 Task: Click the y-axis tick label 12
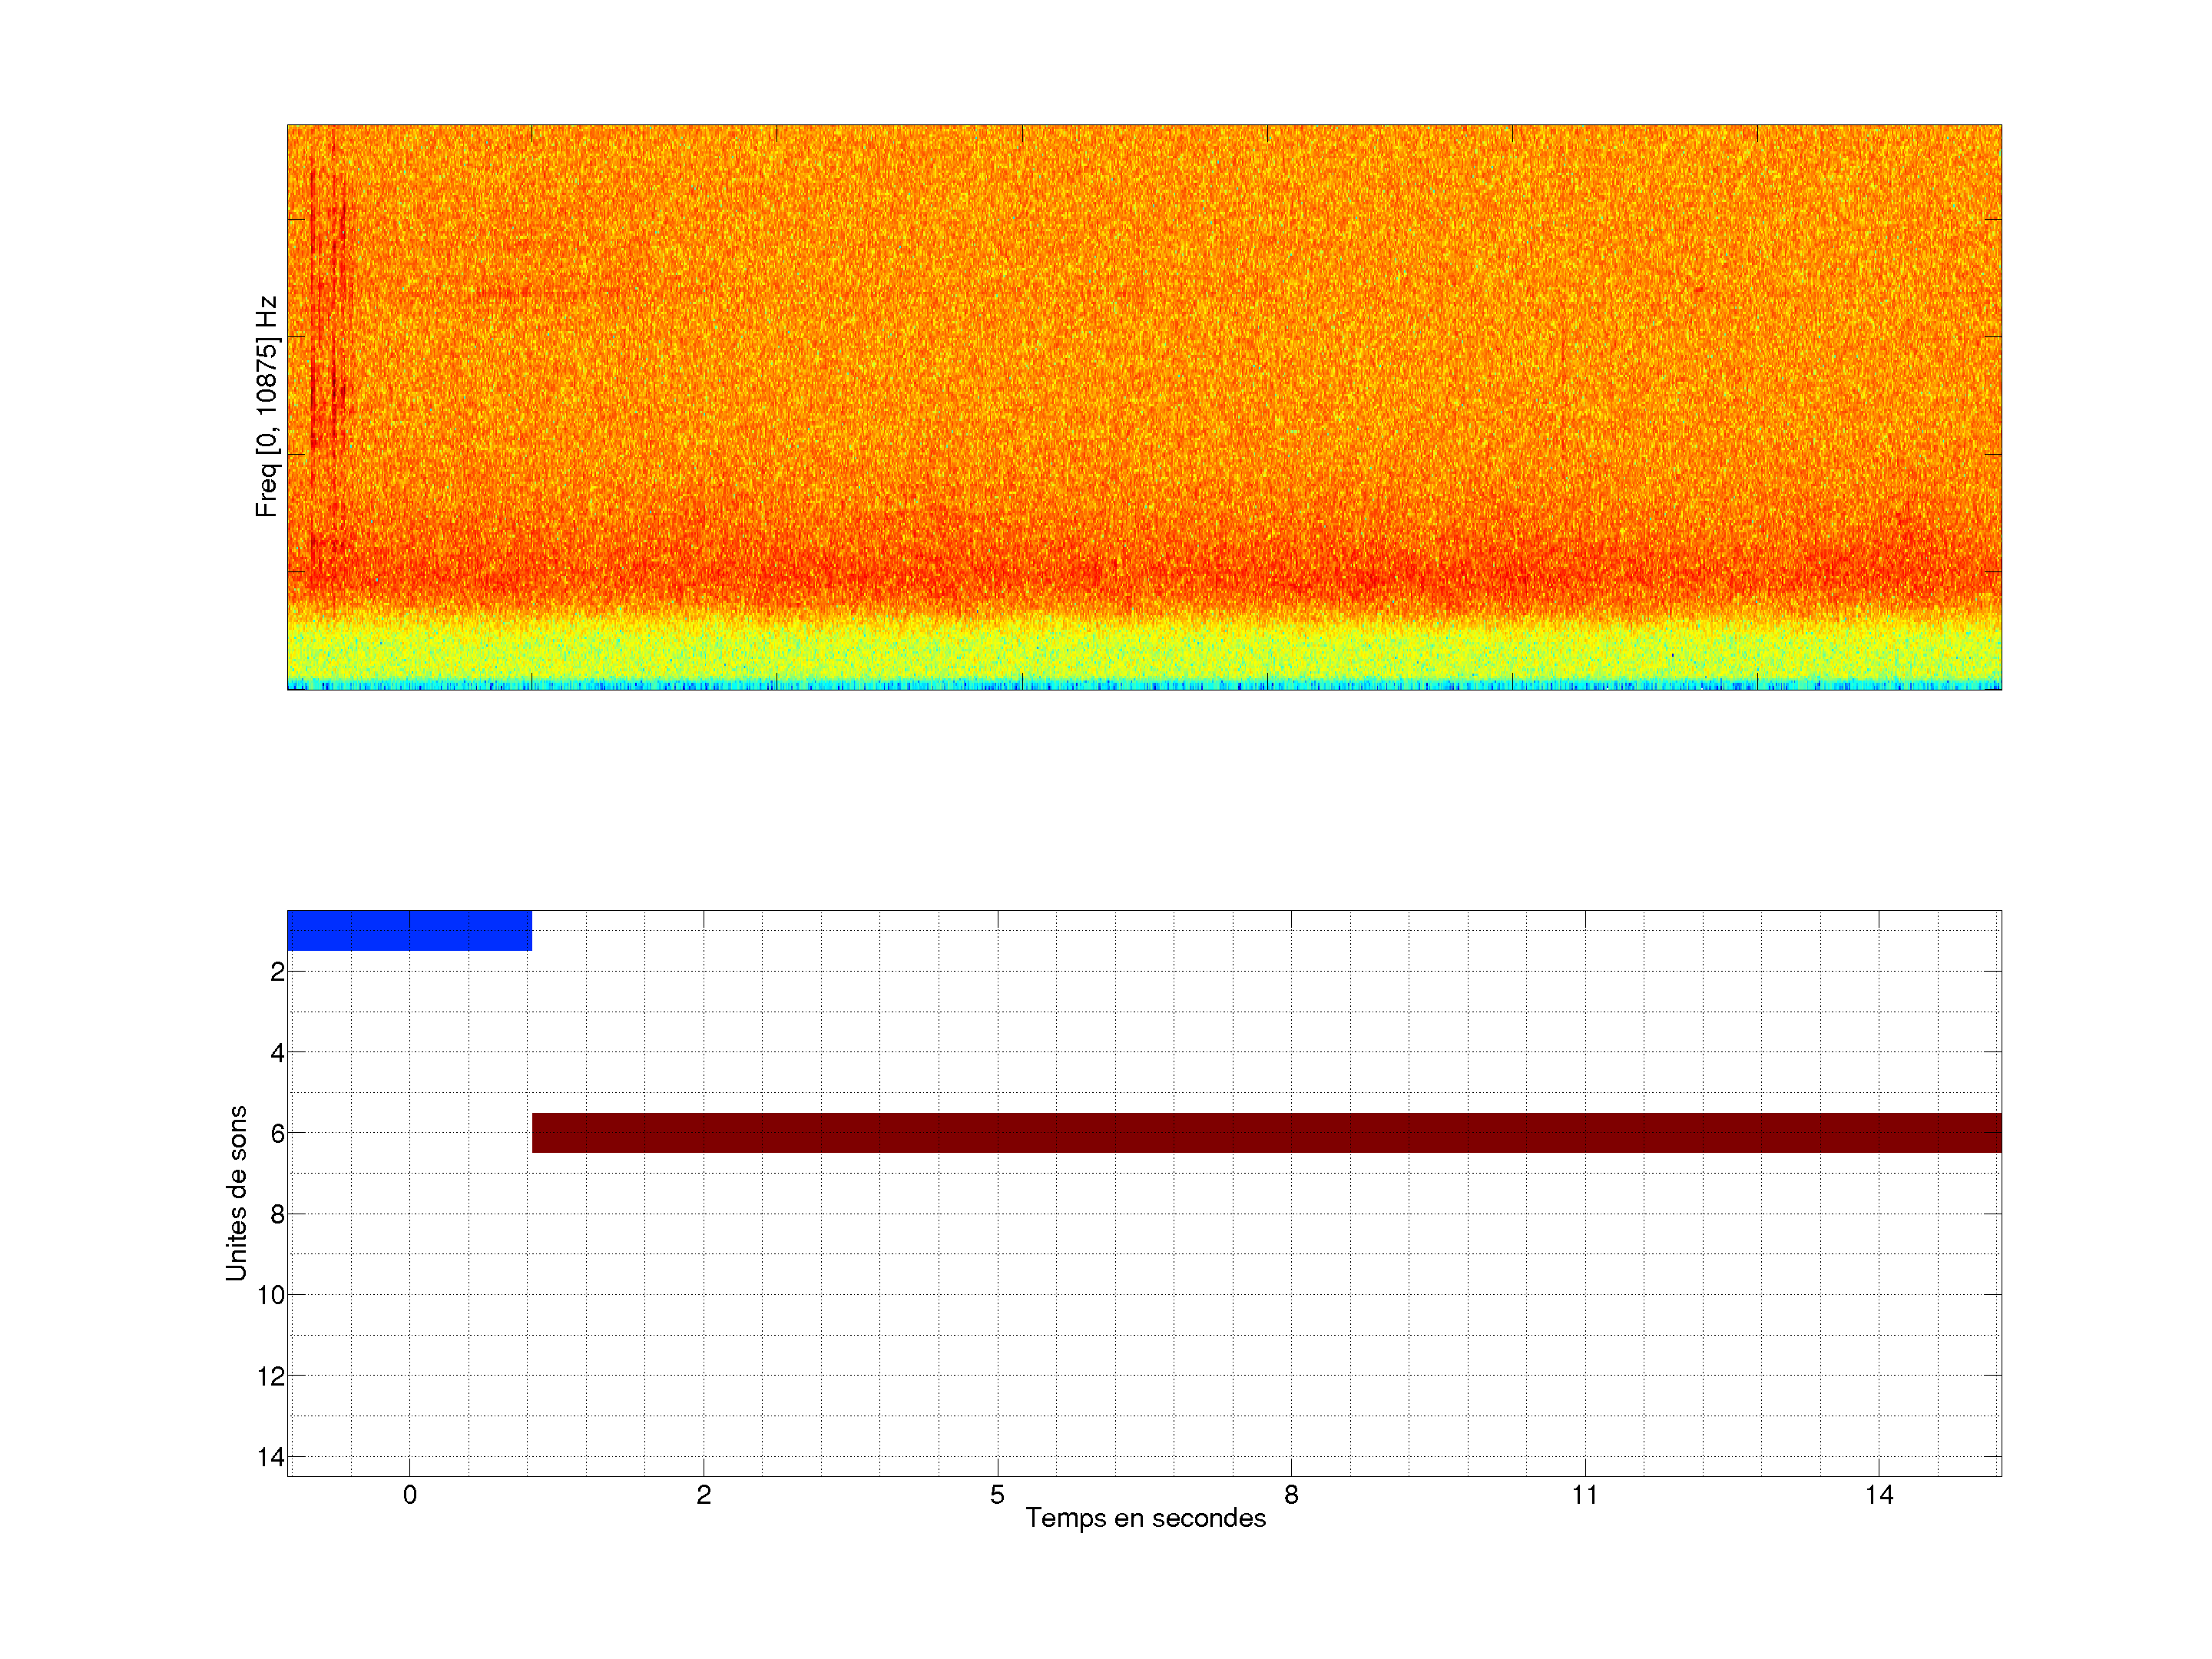pyautogui.click(x=271, y=1376)
